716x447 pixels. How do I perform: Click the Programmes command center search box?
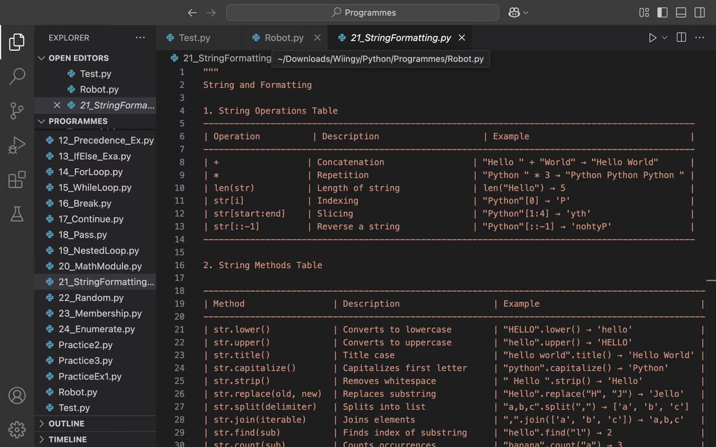pyautogui.click(x=363, y=13)
